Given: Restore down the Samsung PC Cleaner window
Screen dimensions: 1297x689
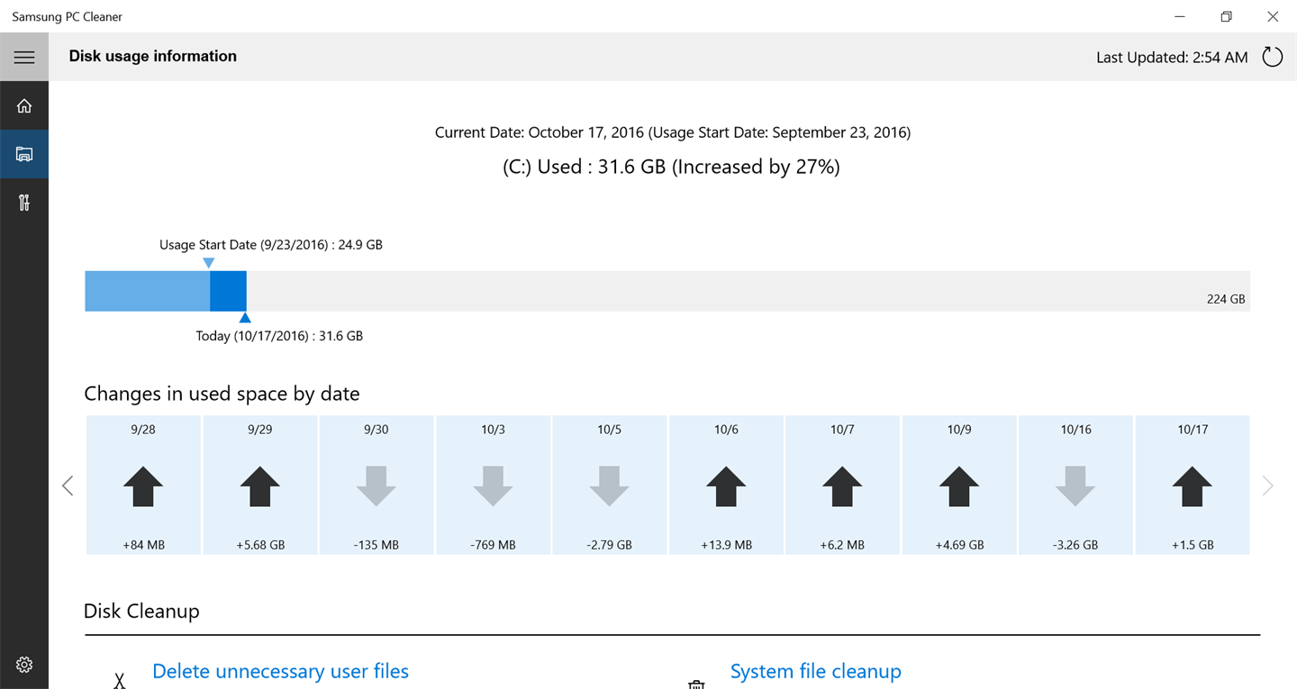Looking at the screenshot, I should click(1226, 16).
